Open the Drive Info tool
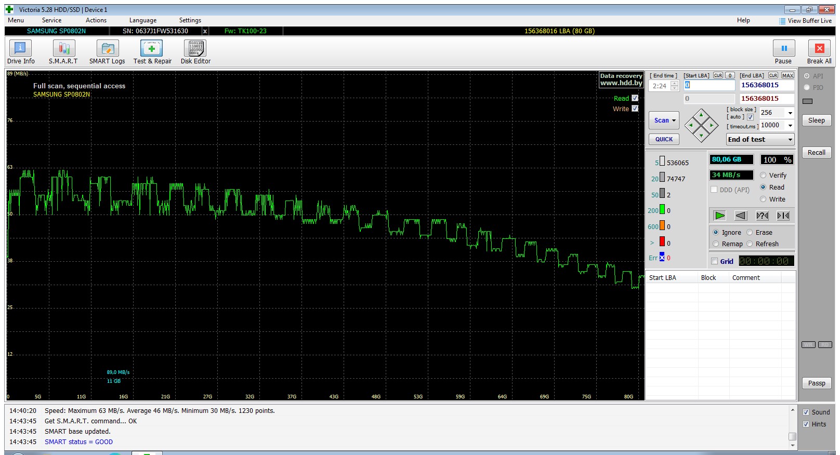The height and width of the screenshot is (455, 840). (x=21, y=52)
